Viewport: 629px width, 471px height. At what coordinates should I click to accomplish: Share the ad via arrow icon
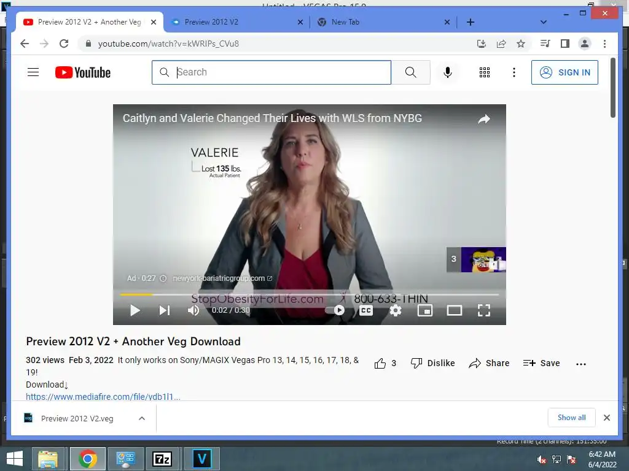(x=484, y=119)
